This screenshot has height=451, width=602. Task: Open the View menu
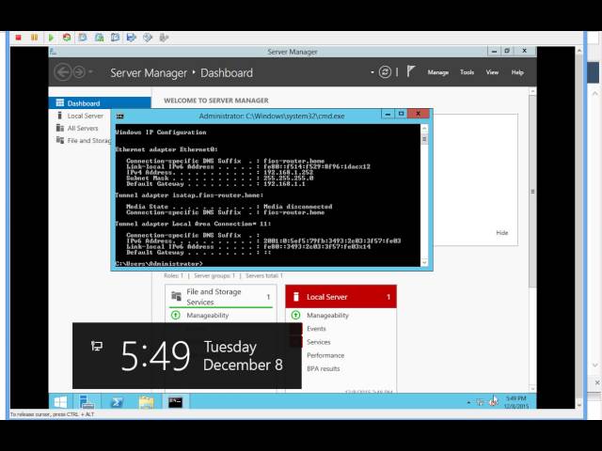492,72
